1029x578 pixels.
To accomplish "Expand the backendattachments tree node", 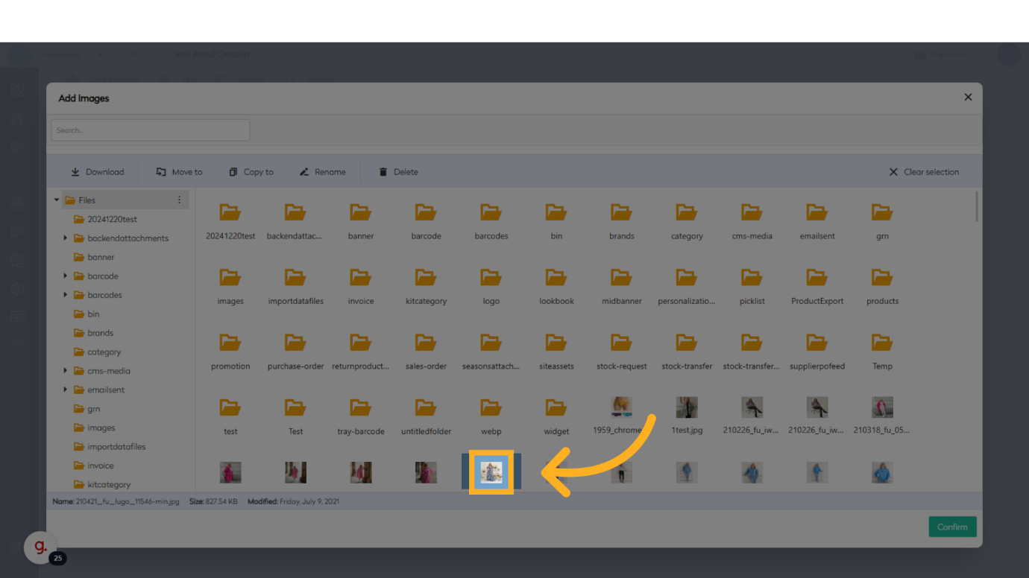I will (66, 238).
